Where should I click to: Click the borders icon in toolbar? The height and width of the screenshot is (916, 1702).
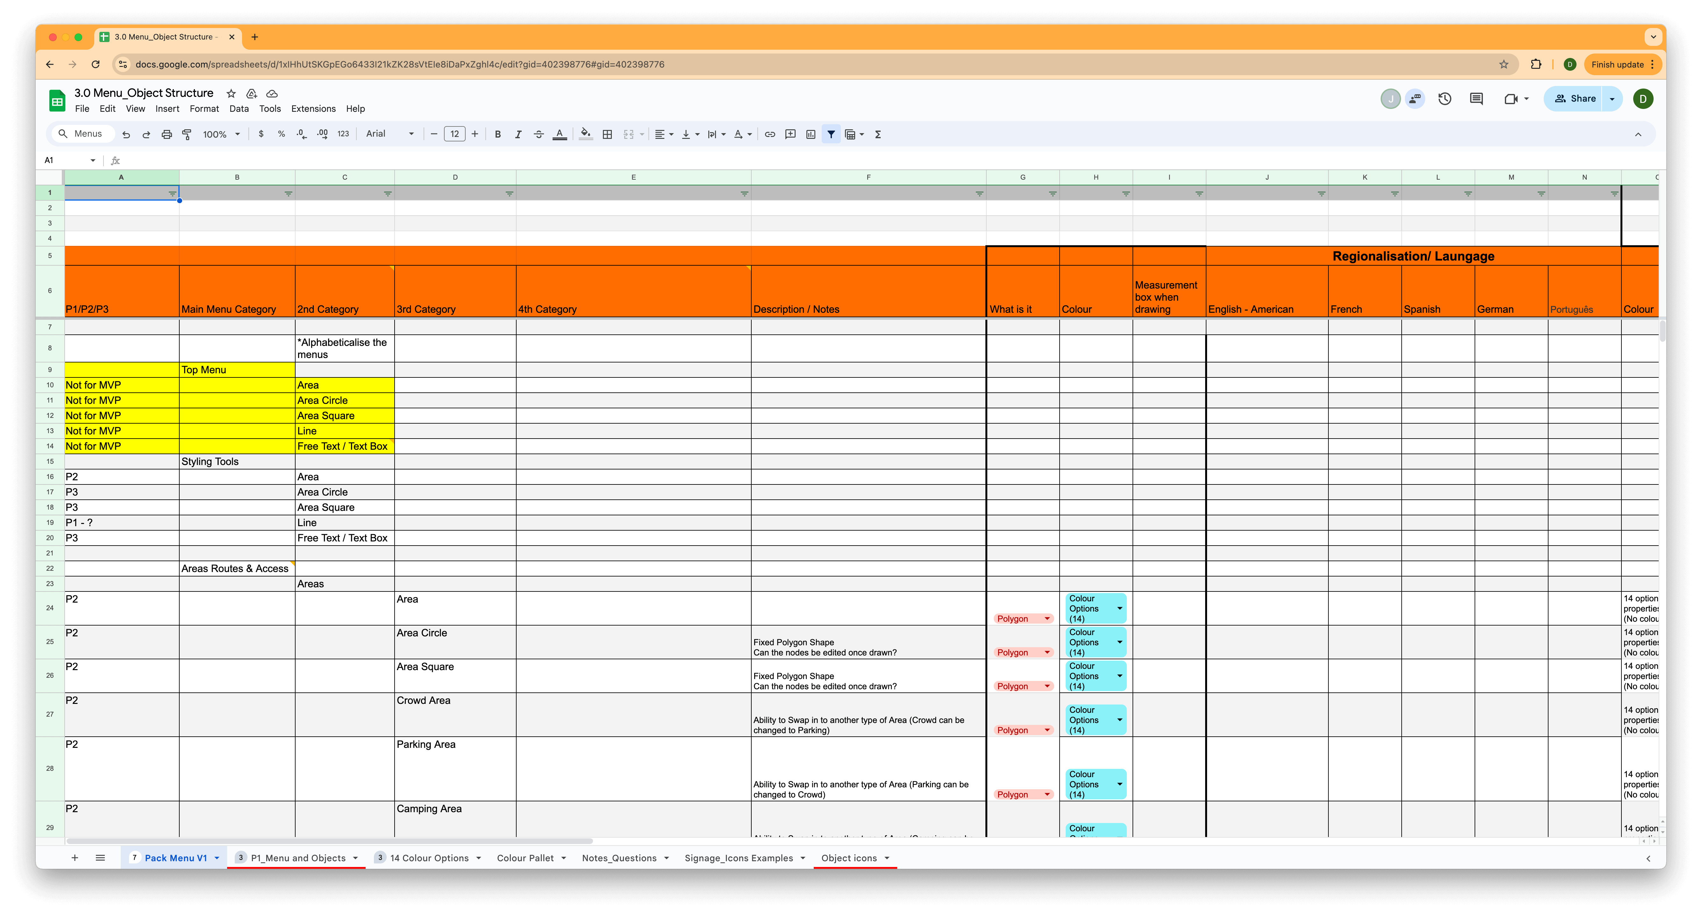[607, 134]
